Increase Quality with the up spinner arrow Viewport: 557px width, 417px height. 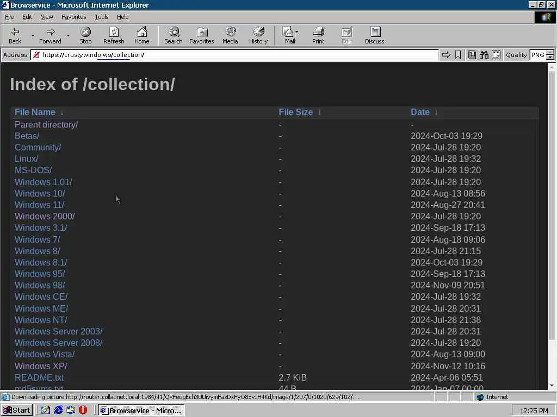pyautogui.click(x=550, y=53)
